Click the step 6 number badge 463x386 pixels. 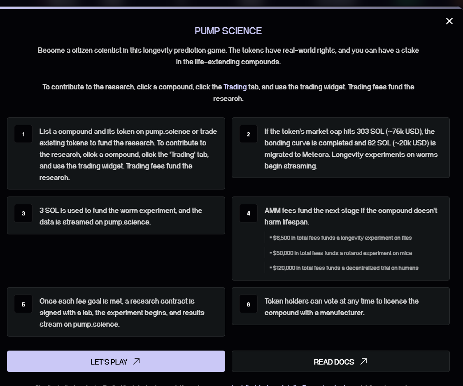click(248, 304)
